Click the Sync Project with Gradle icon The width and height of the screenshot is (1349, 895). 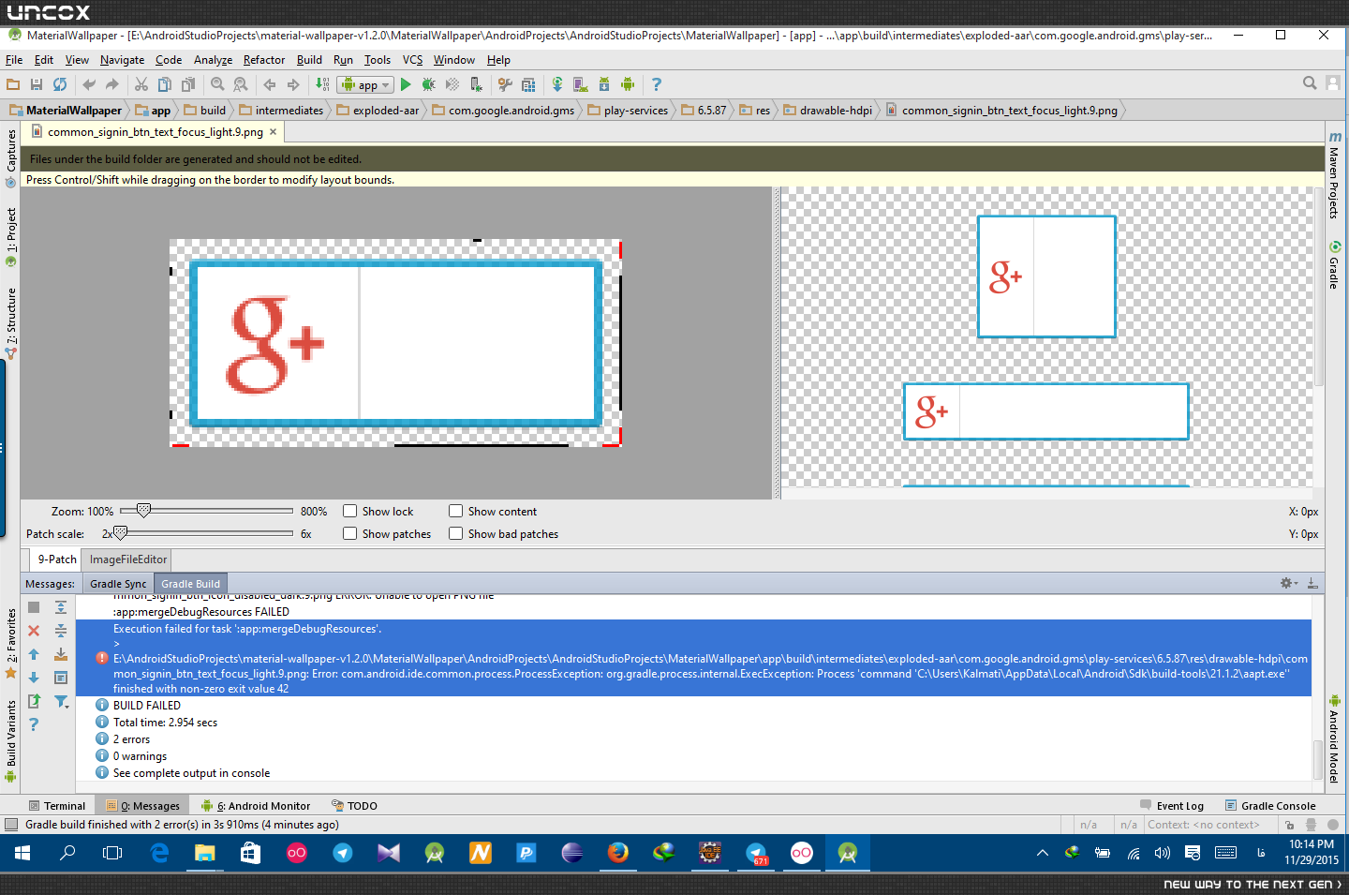tap(557, 84)
